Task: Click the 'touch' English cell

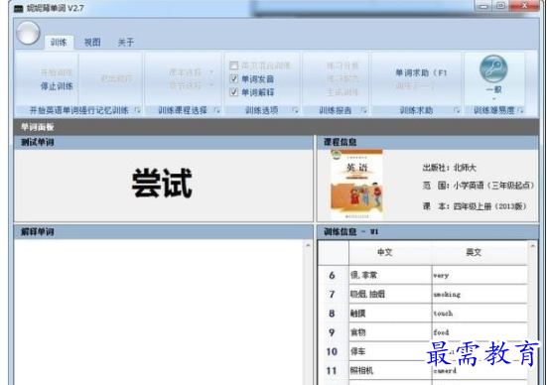Action: pos(479,314)
